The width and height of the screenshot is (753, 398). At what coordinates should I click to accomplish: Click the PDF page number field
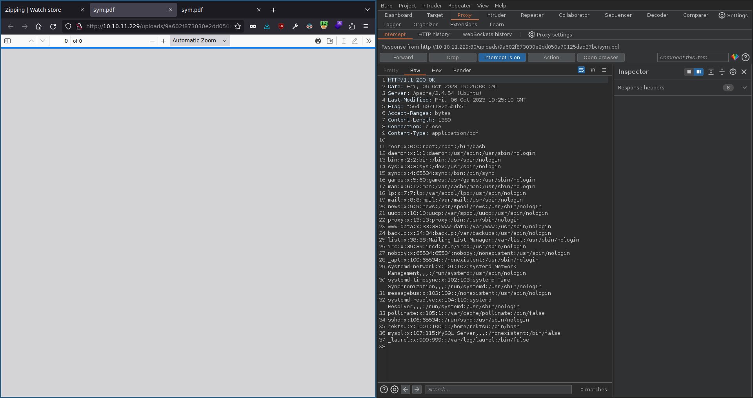60,41
